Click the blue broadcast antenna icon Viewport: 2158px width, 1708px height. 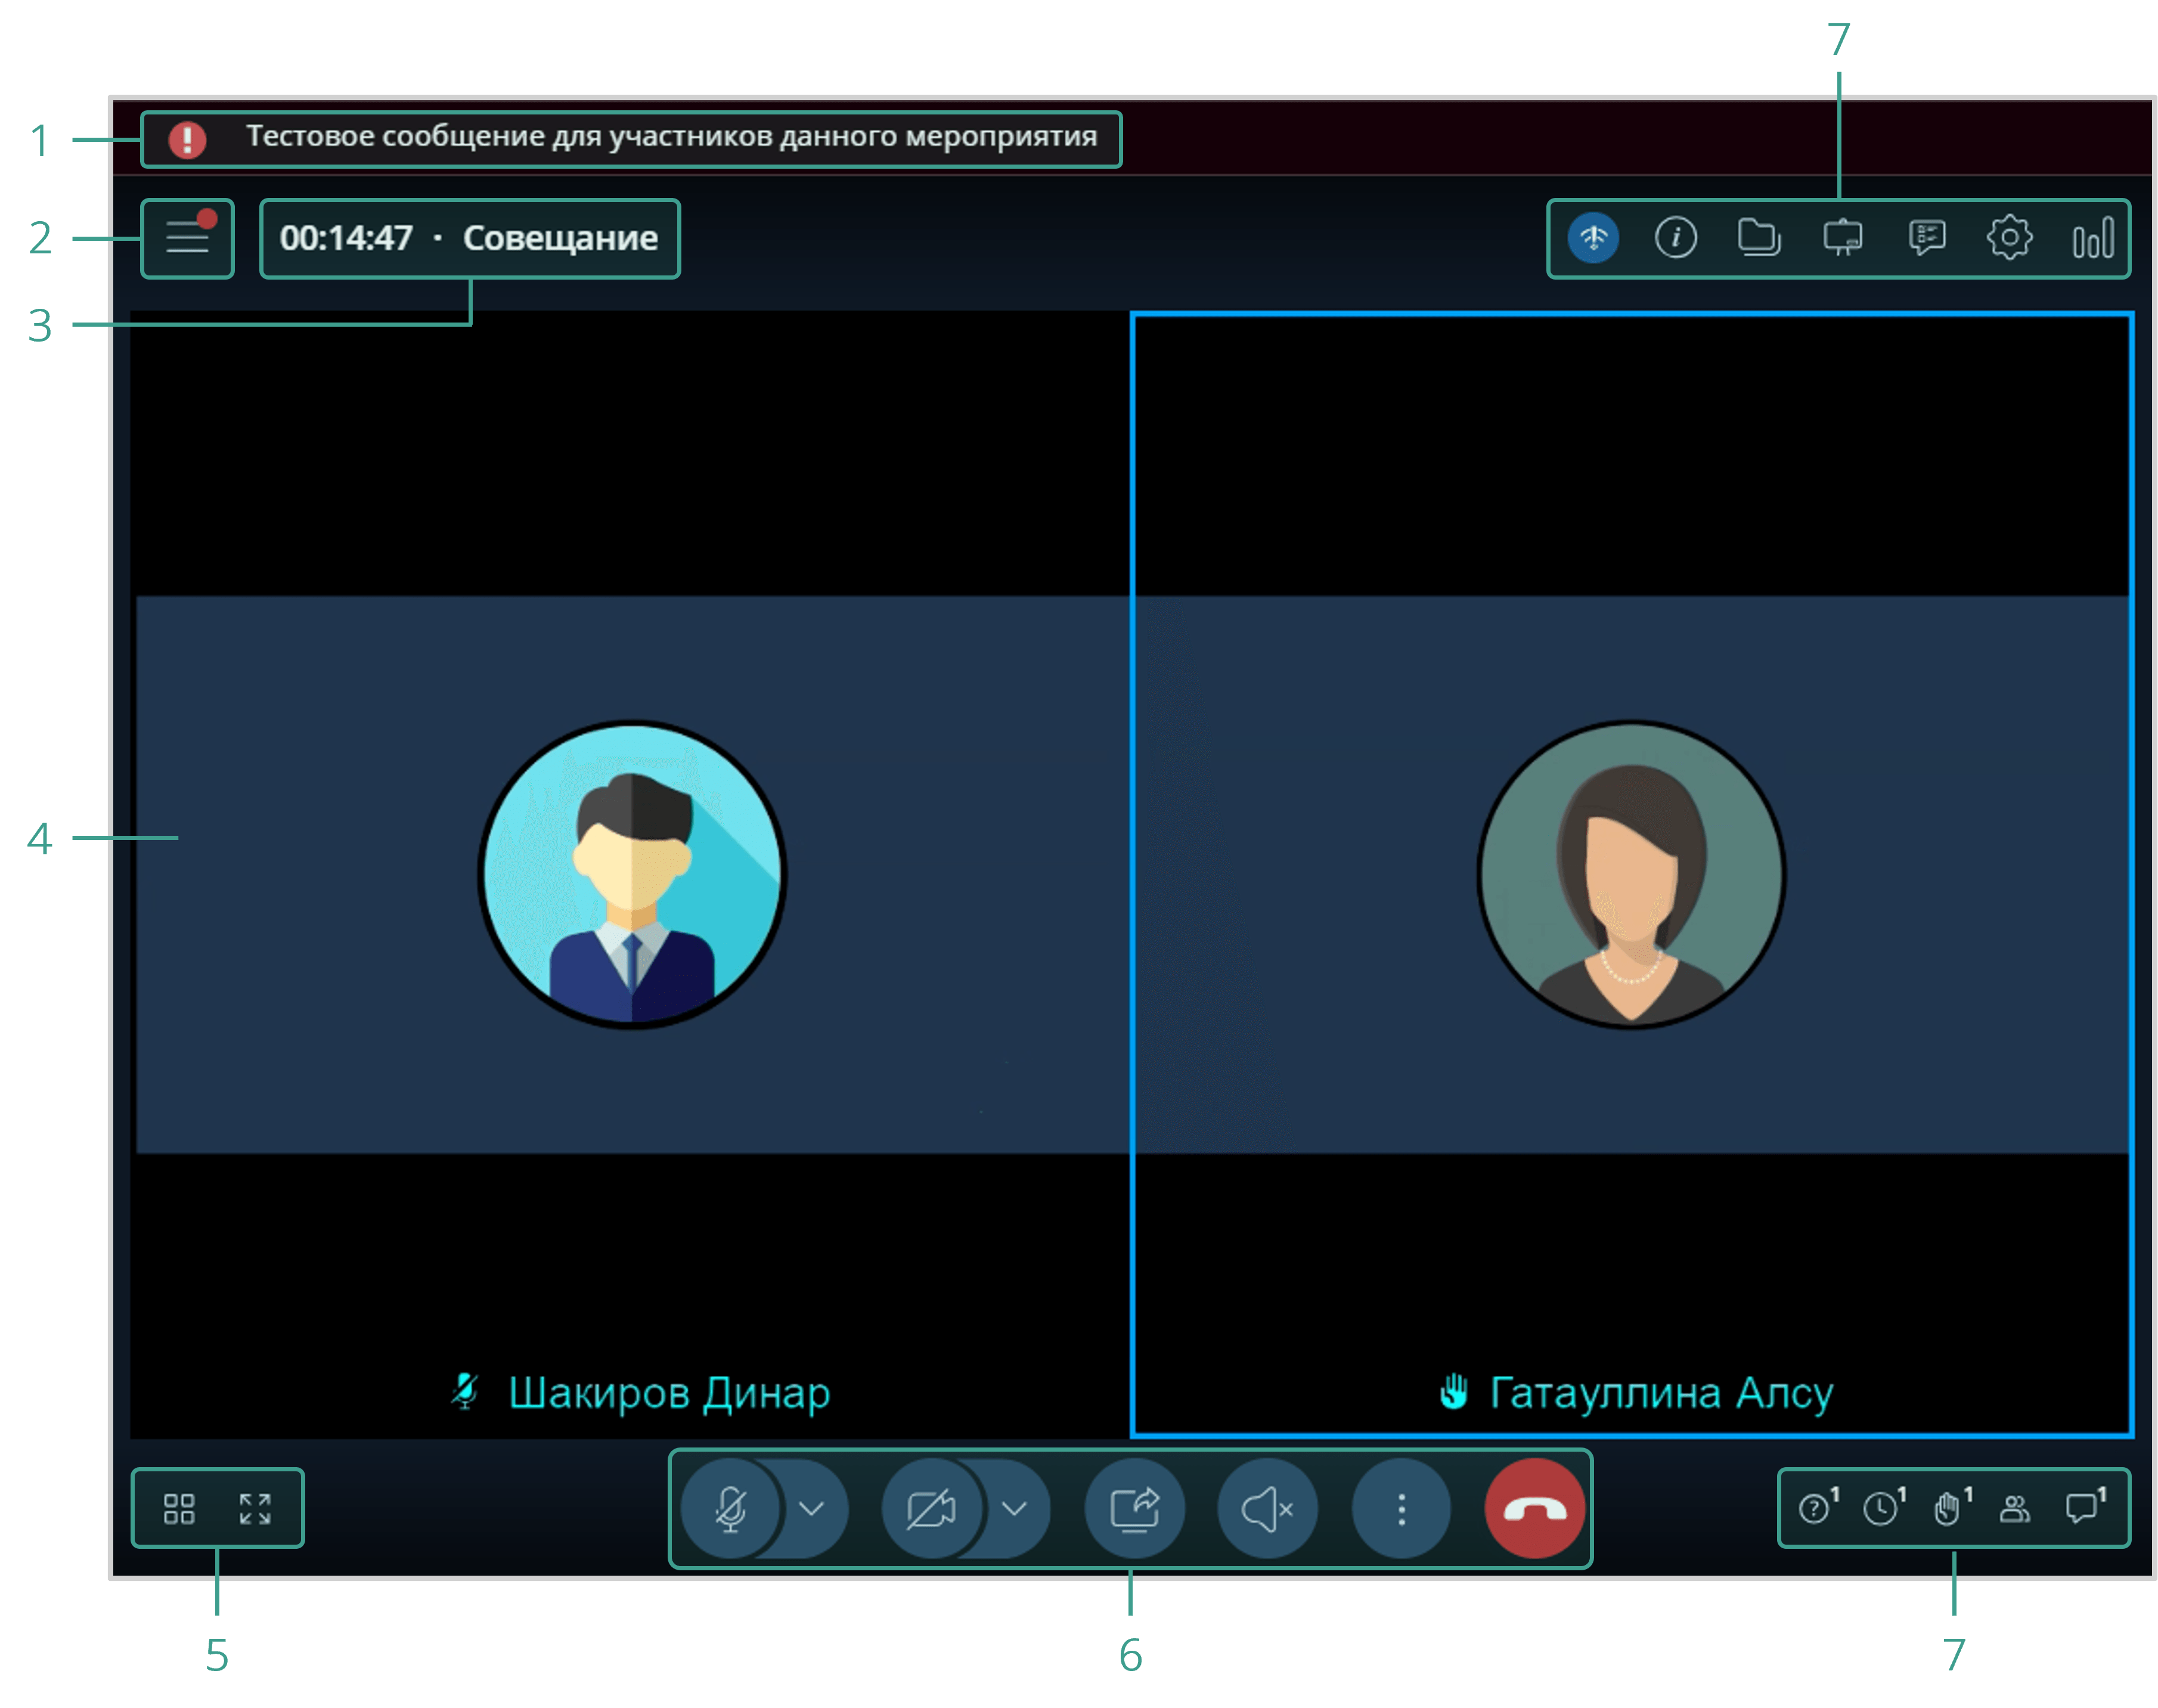pyautogui.click(x=1593, y=238)
